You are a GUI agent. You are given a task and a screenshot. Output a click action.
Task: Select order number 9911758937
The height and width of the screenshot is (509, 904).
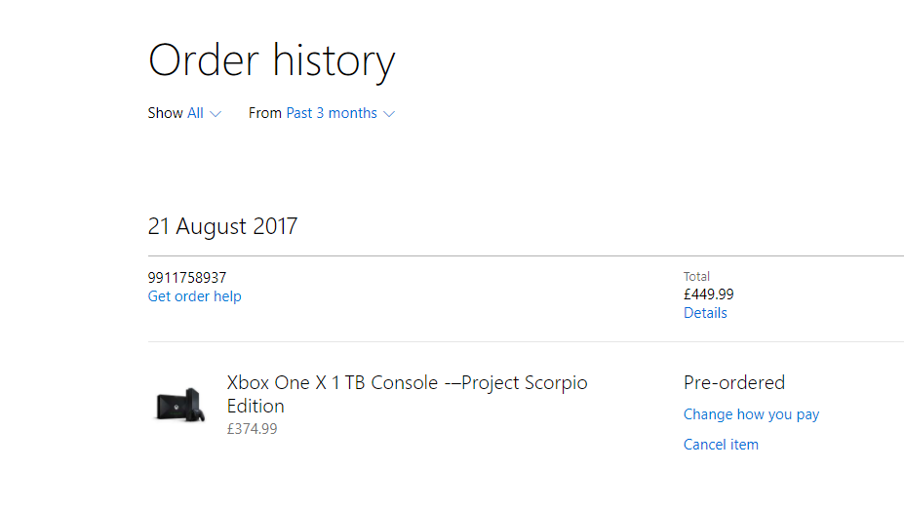point(187,278)
